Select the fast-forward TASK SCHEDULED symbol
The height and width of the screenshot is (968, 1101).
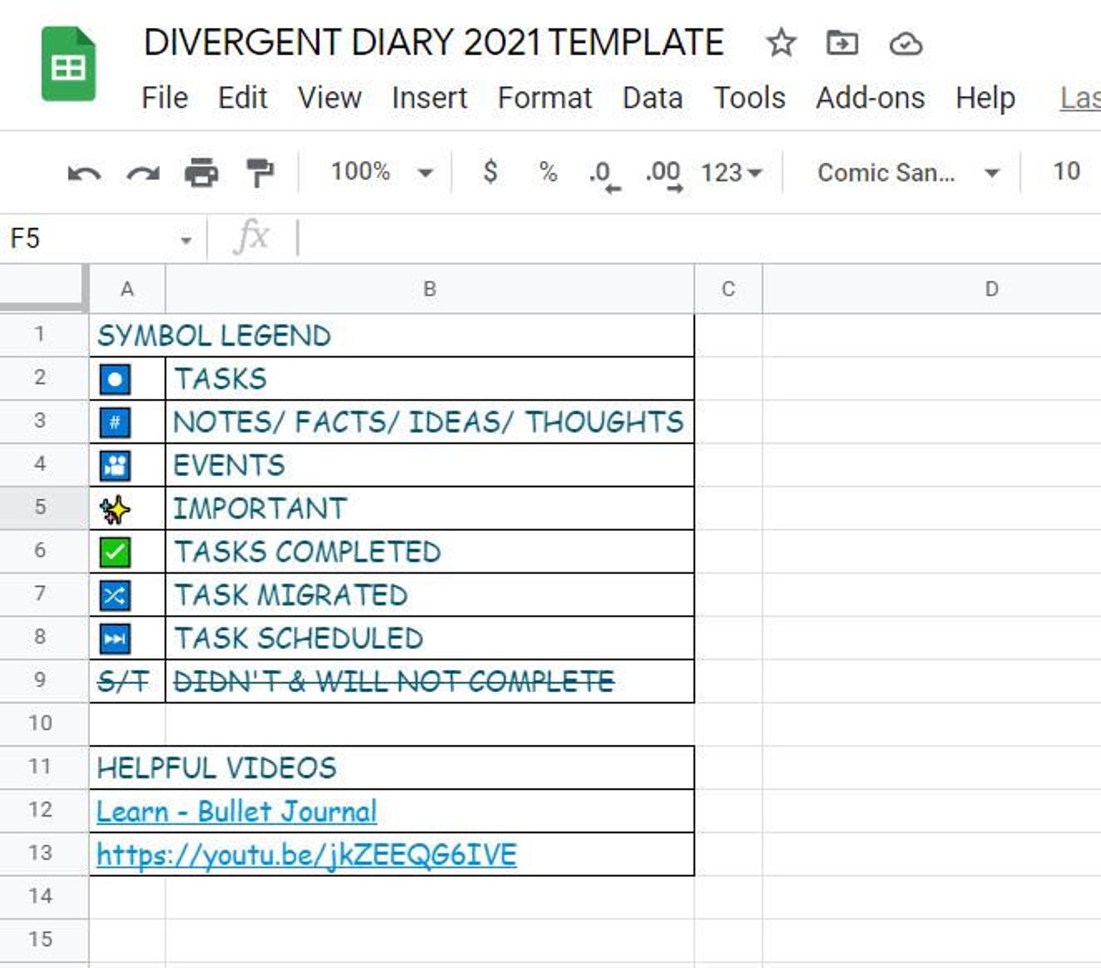128,639
